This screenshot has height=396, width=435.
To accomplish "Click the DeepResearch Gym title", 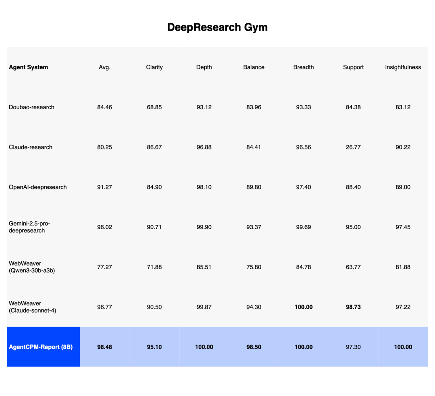I will coord(217,27).
